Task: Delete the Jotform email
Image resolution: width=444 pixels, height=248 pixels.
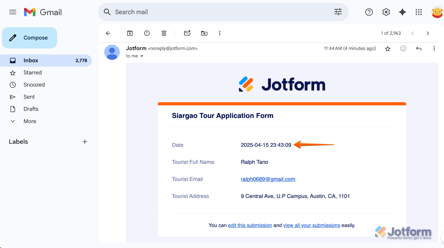Action: (164, 33)
